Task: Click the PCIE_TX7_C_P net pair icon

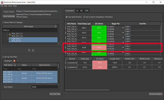Action: coord(10,35)
